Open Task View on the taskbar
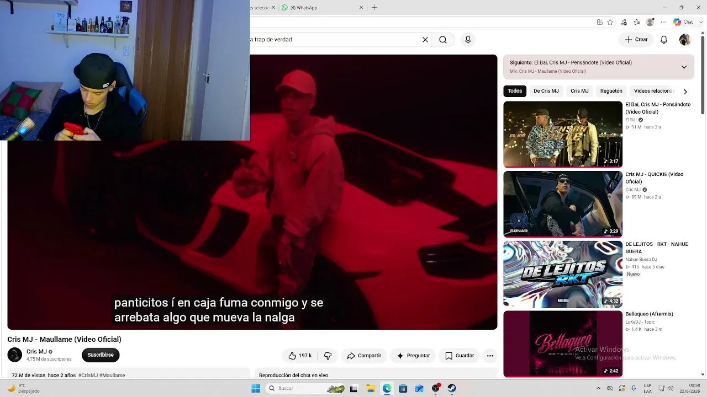The width and height of the screenshot is (707, 397). point(353,388)
